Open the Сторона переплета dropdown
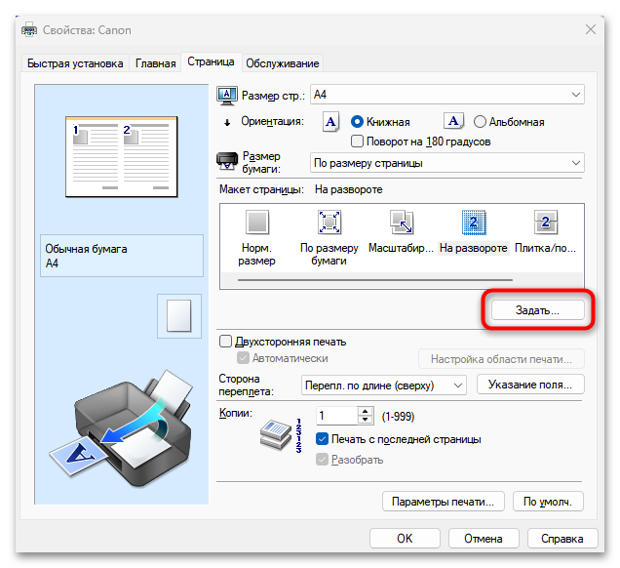Viewport: 620px width, 568px height. pyautogui.click(x=383, y=385)
